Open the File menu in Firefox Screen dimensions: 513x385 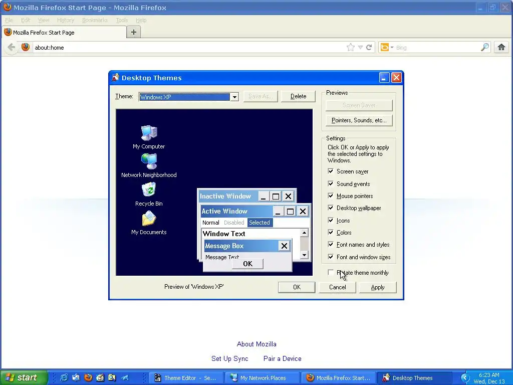[x=9, y=20]
